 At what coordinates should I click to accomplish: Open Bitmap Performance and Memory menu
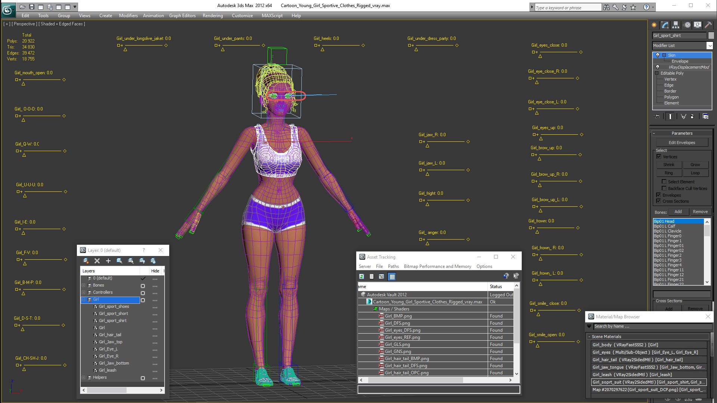tap(437, 266)
